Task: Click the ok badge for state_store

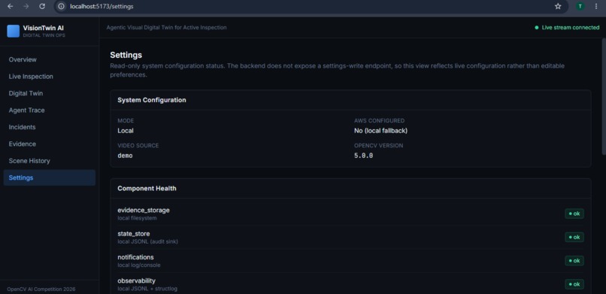Action: point(574,237)
